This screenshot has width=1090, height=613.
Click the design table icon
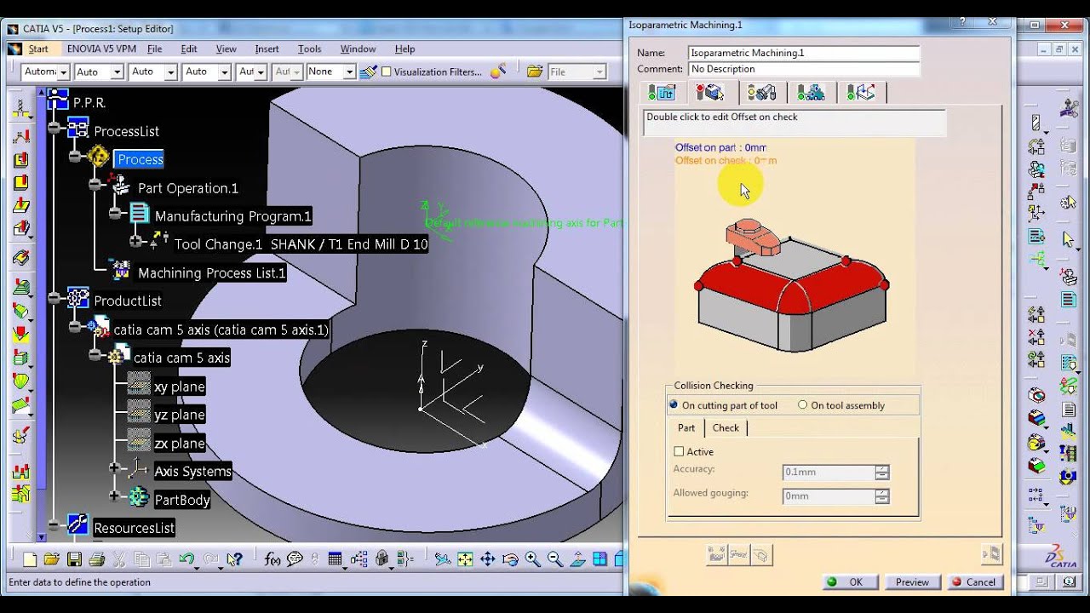tap(336, 559)
